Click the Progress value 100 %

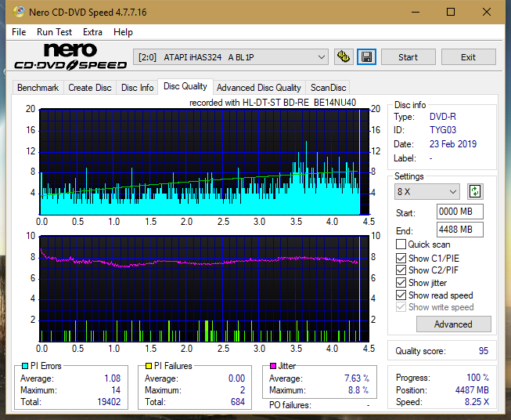point(477,378)
